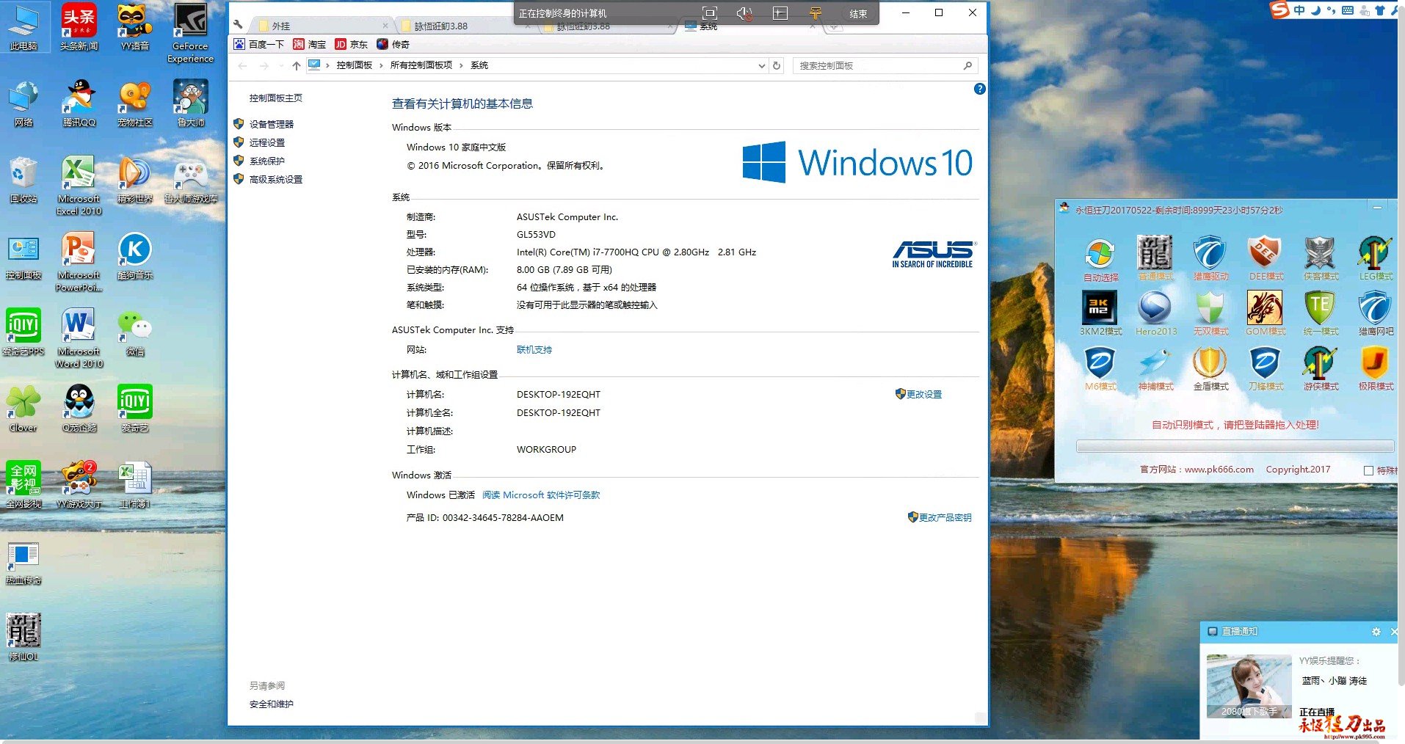Open the GeForce Experience desktop icon
Image resolution: width=1405 pixels, height=744 pixels.
coord(190,34)
